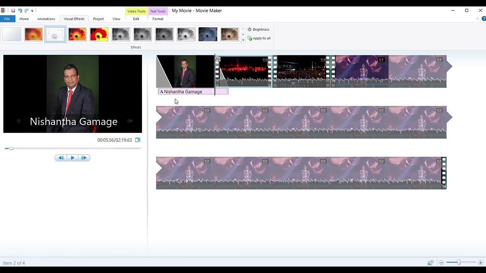Change thumbnail size in status bar
Image resolution: width=486 pixels, height=273 pixels.
pyautogui.click(x=431, y=263)
